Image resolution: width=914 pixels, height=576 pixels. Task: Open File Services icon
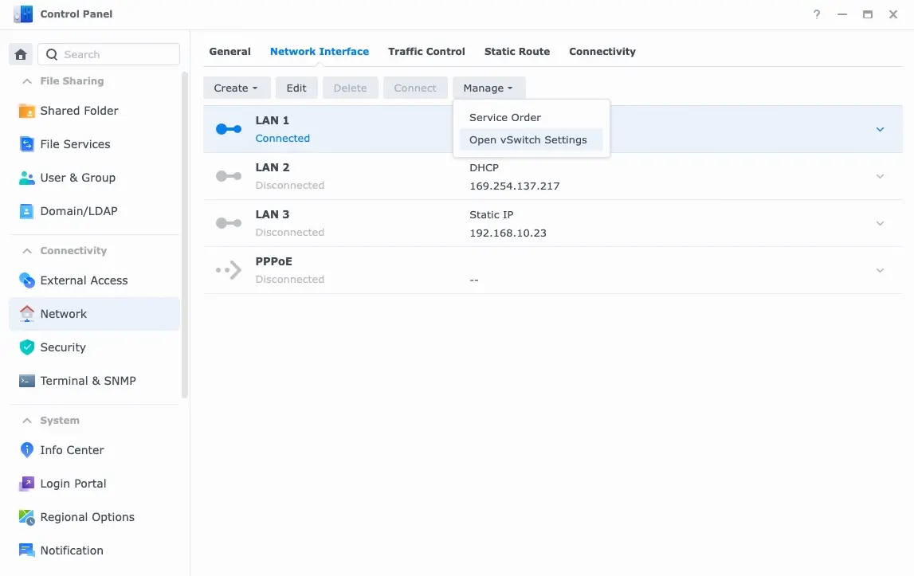[x=27, y=144]
